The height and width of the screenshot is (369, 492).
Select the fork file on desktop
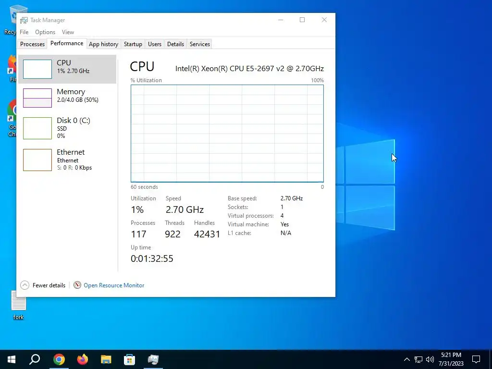pyautogui.click(x=19, y=305)
